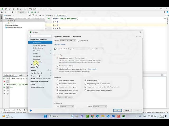Viewport: 169px width, 126px height.
Task: Click the plus icon to add new console
Action: (x=4, y=93)
